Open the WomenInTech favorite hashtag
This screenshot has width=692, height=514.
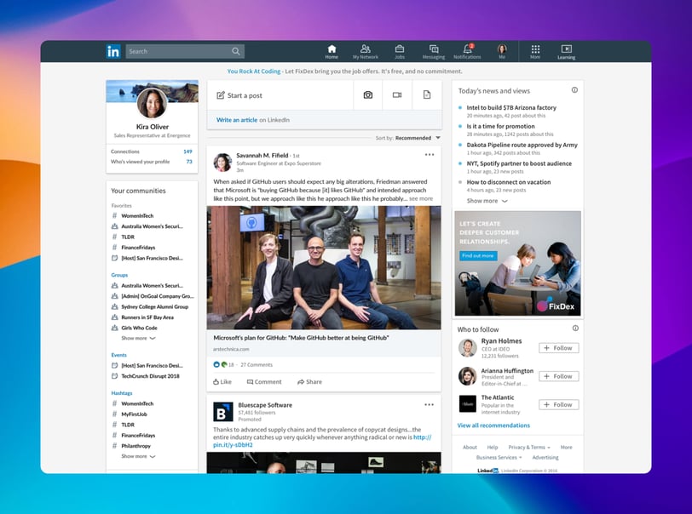tap(137, 215)
